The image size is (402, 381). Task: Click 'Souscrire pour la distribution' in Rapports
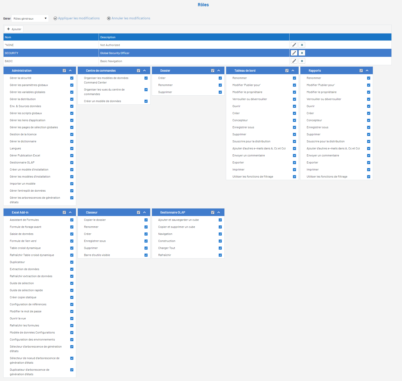(326, 141)
